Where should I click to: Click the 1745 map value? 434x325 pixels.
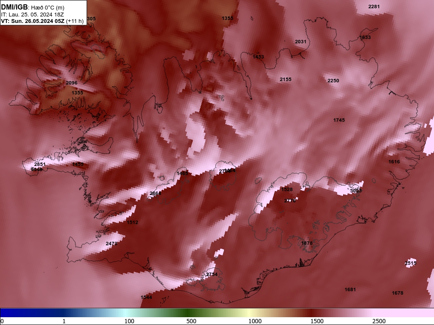click(x=339, y=120)
